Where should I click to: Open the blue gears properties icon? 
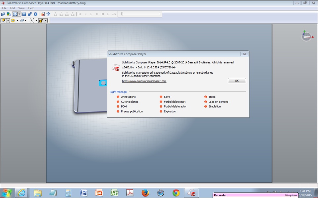coord(30,14)
